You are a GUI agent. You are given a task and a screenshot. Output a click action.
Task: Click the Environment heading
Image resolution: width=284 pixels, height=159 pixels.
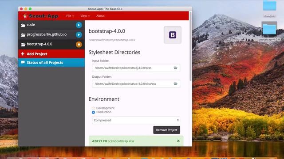104,99
